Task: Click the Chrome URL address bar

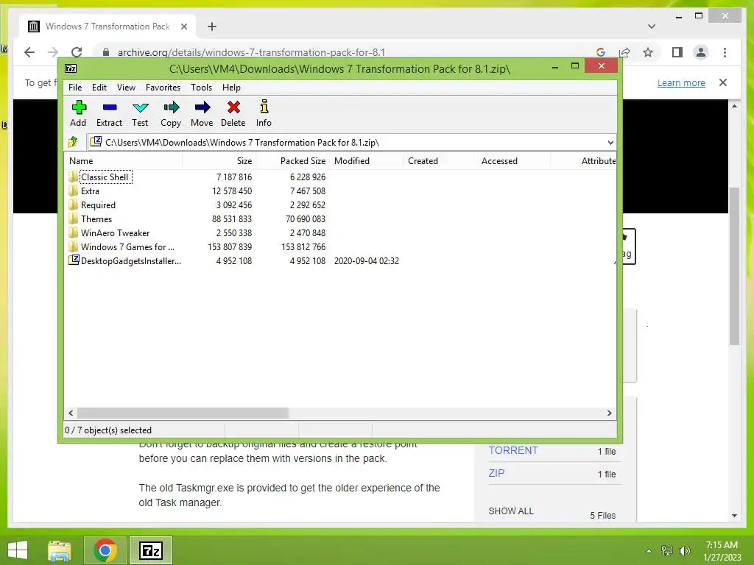Action: (346, 52)
